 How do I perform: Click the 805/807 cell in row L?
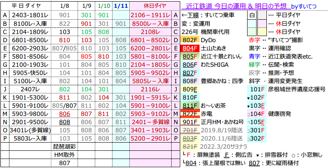click(64, 106)
